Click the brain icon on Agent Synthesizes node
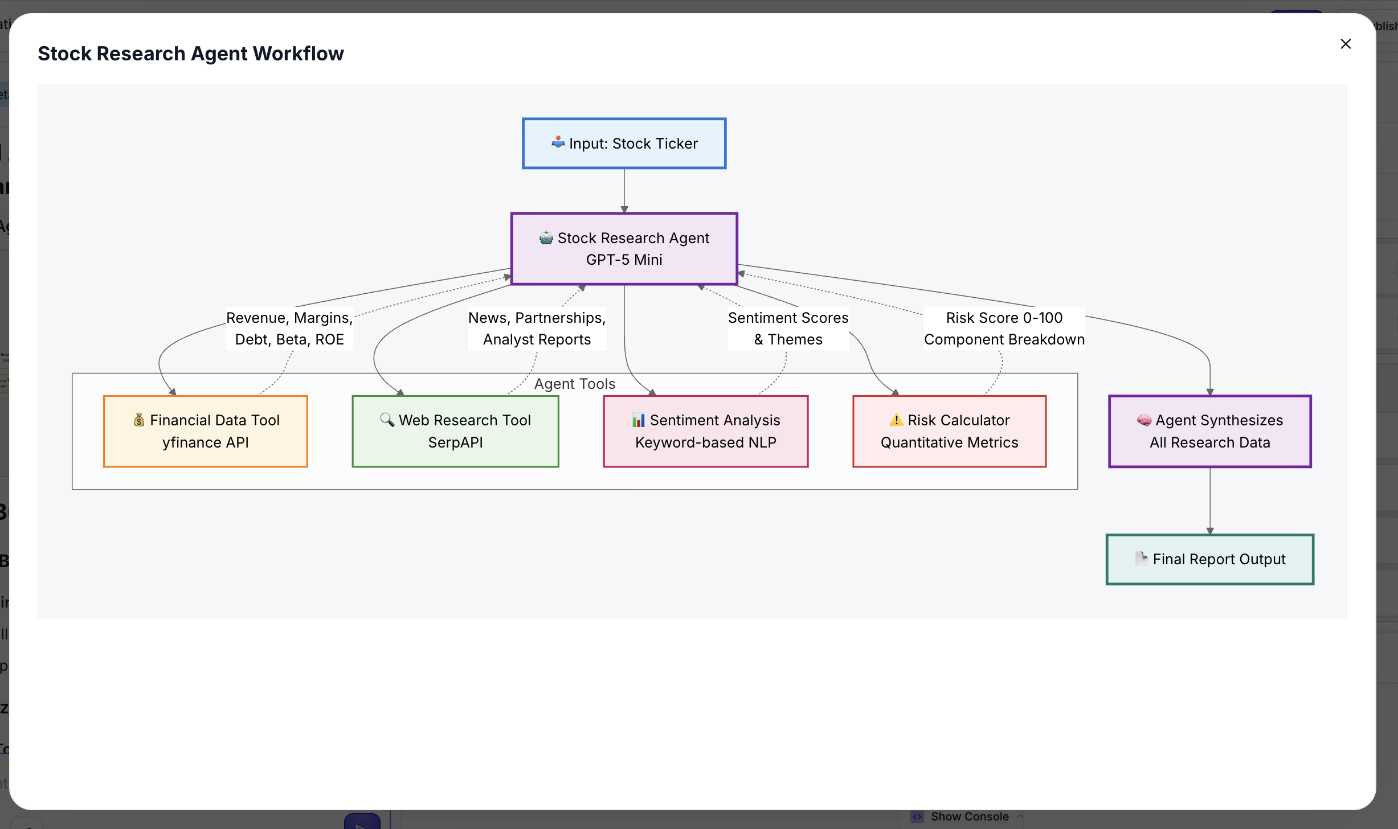The image size is (1398, 829). click(x=1143, y=420)
